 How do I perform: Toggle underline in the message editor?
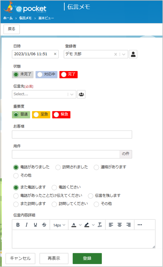(35, 225)
